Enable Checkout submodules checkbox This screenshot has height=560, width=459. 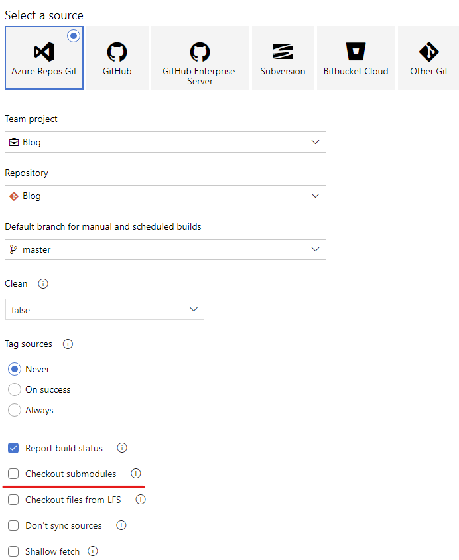pos(13,474)
